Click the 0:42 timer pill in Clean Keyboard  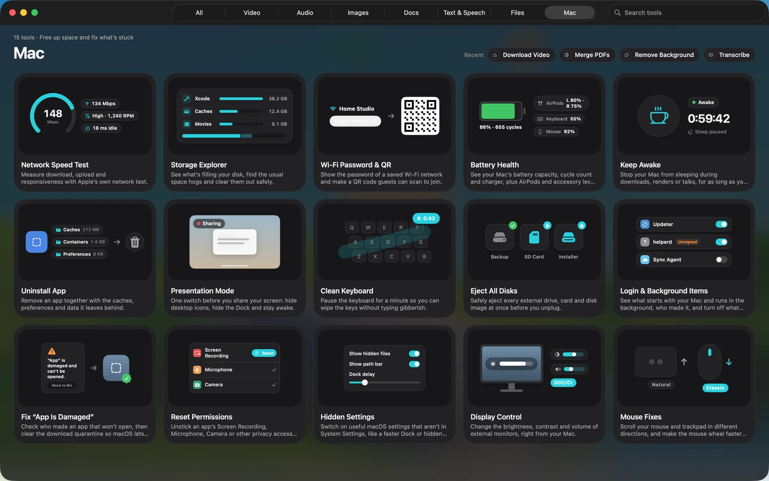click(426, 218)
